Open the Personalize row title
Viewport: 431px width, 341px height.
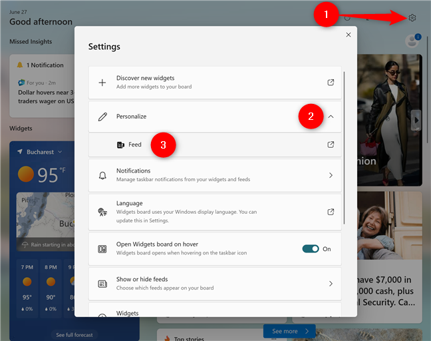(x=132, y=117)
